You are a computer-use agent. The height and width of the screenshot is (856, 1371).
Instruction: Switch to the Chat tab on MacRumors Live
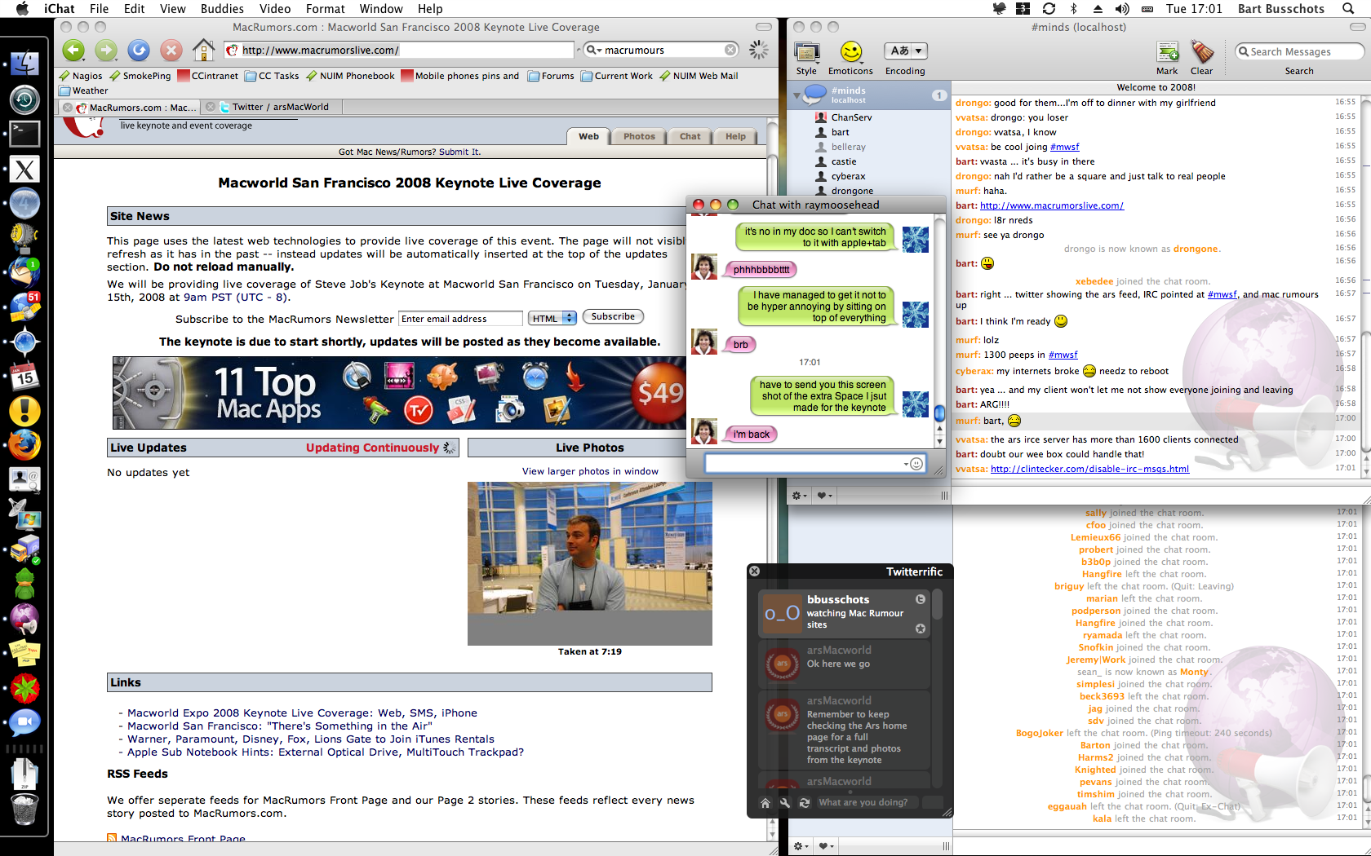pos(690,136)
